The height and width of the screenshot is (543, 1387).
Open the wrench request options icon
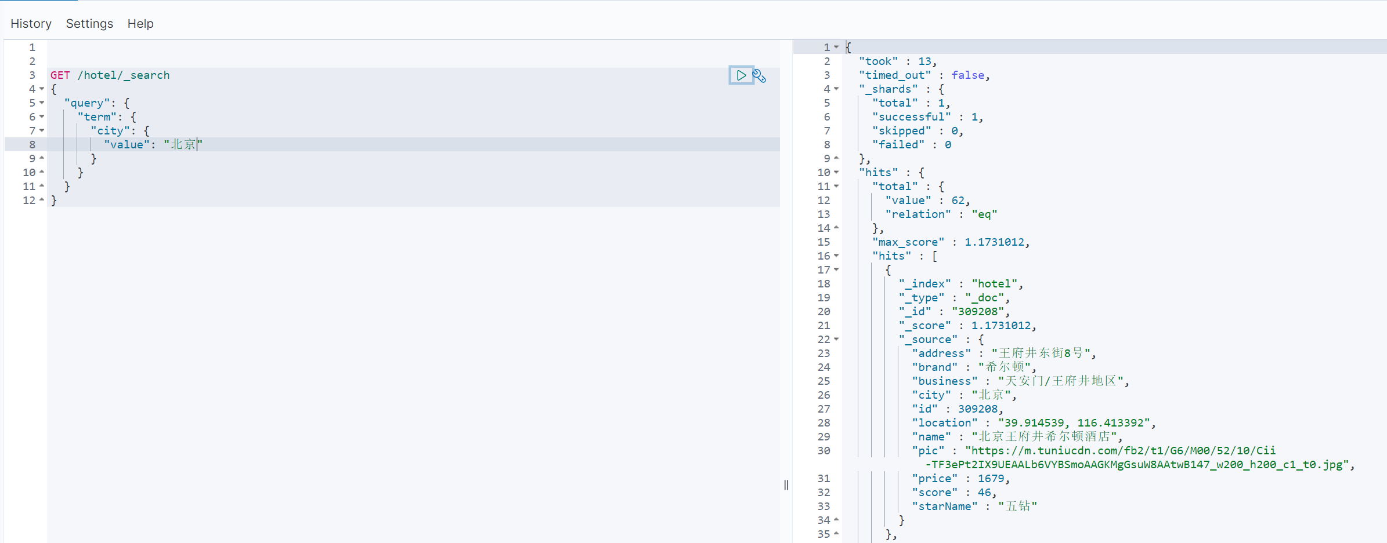click(x=760, y=76)
